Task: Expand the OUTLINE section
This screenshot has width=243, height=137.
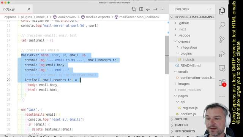Action: coord(181,119)
